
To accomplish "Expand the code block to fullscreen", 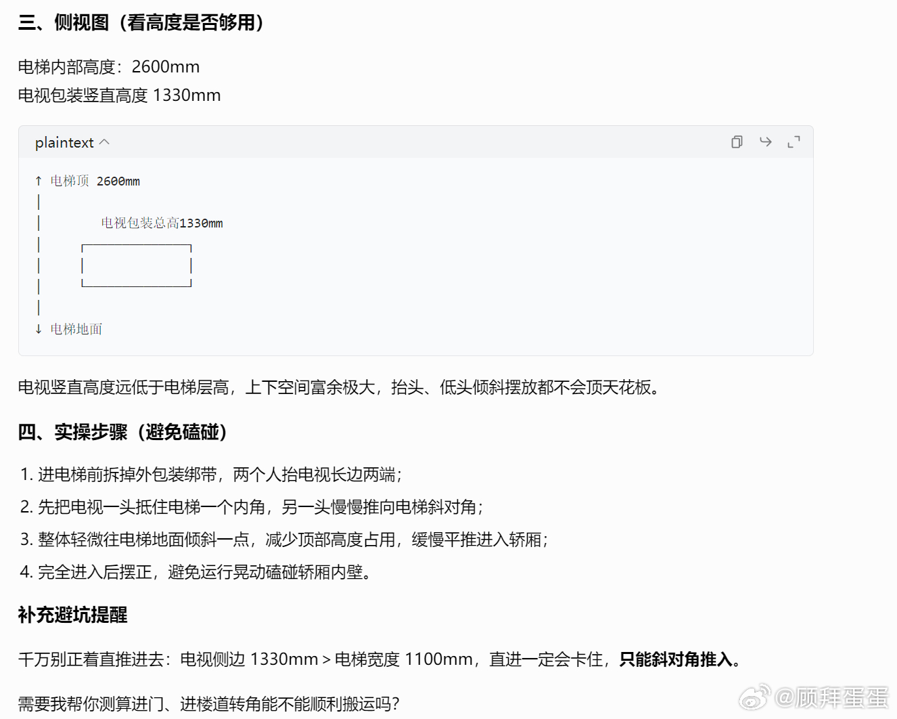I will click(x=793, y=141).
